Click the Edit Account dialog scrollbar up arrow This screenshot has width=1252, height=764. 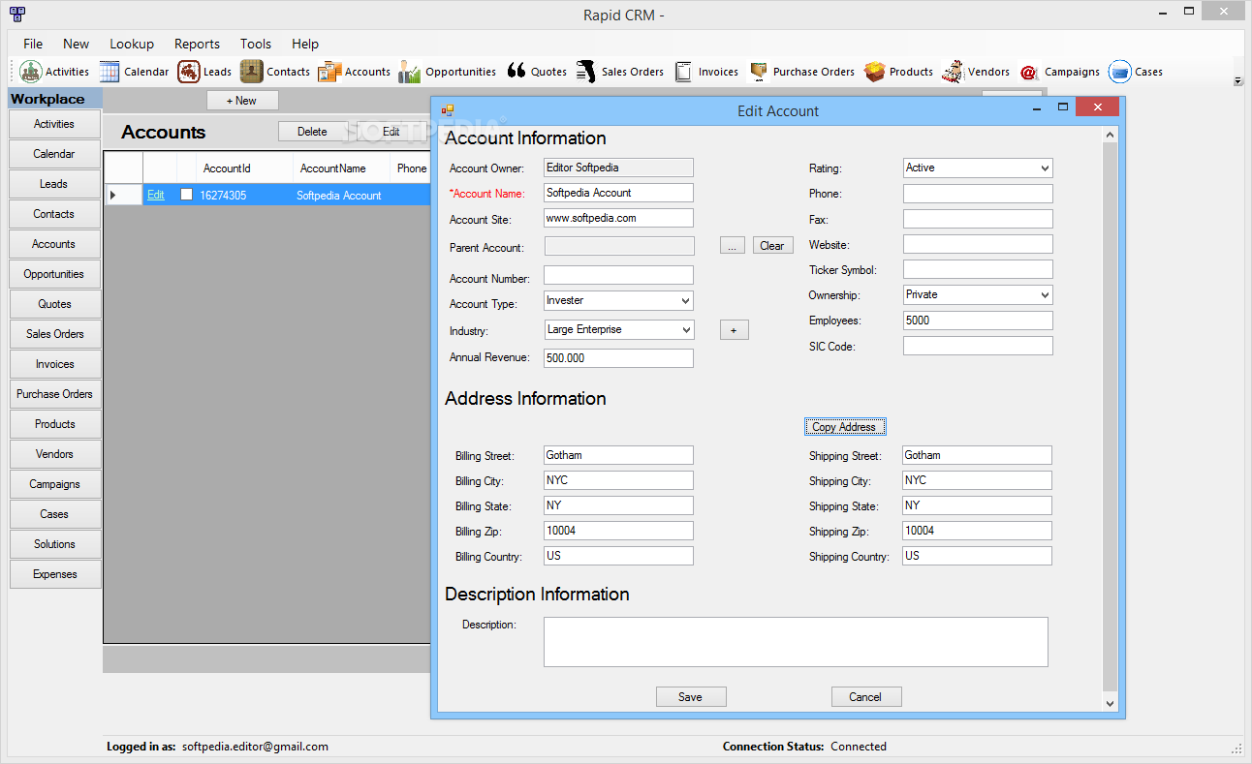[1111, 135]
